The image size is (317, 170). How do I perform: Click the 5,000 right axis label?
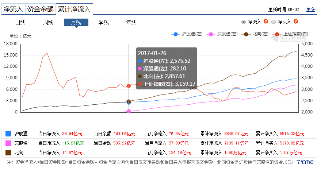[307, 44]
